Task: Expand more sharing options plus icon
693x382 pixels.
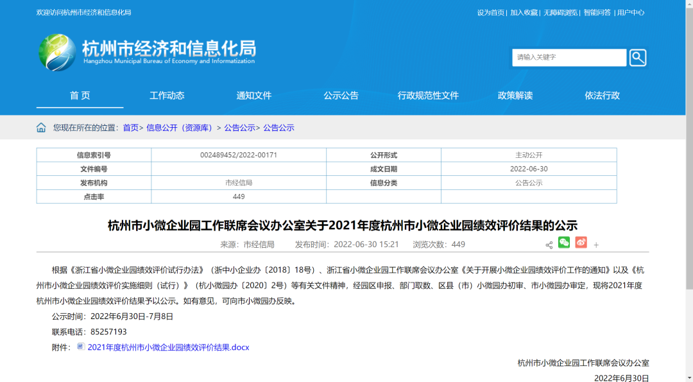Action: [596, 245]
